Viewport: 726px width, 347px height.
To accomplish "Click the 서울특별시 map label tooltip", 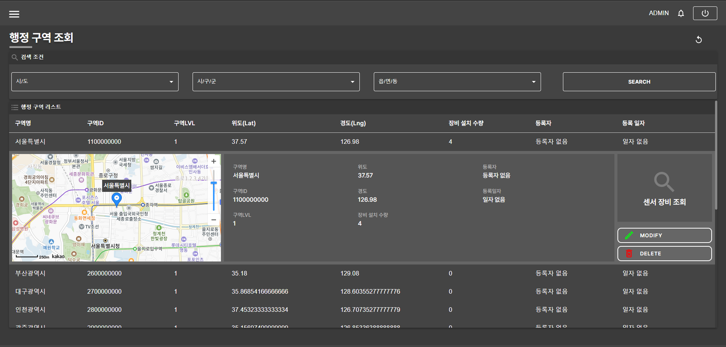I will (x=117, y=185).
